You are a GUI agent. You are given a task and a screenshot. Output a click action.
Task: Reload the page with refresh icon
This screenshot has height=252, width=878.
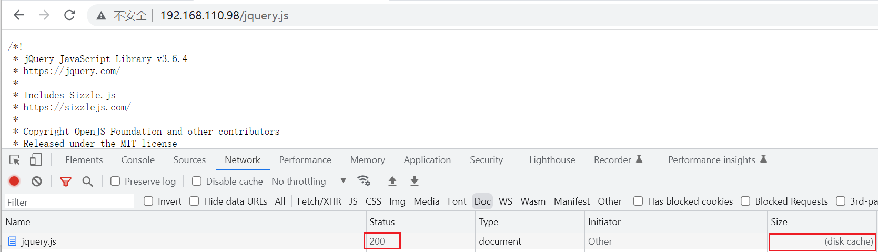tap(69, 15)
